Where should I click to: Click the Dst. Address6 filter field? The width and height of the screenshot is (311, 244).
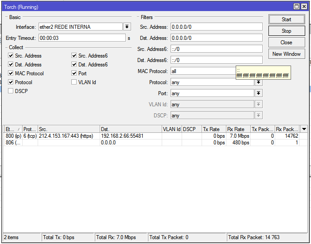217,60
